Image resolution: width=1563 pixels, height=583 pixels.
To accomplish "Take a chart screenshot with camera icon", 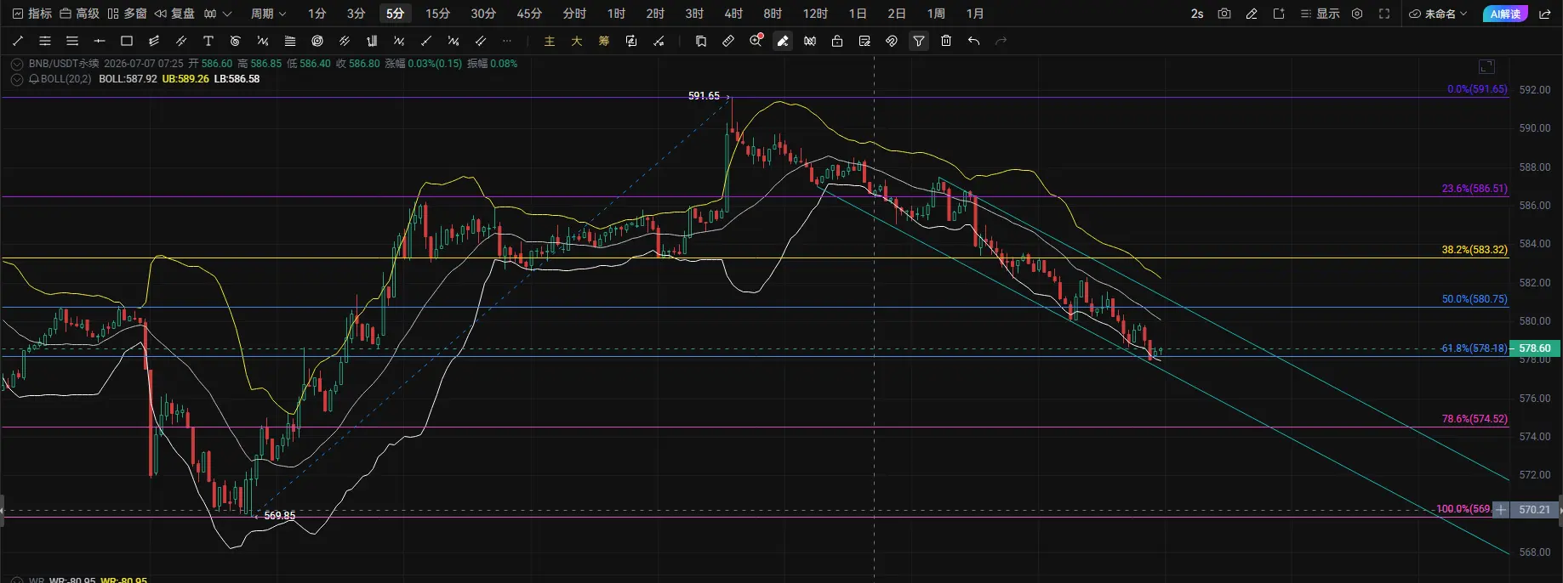I will pos(1224,14).
